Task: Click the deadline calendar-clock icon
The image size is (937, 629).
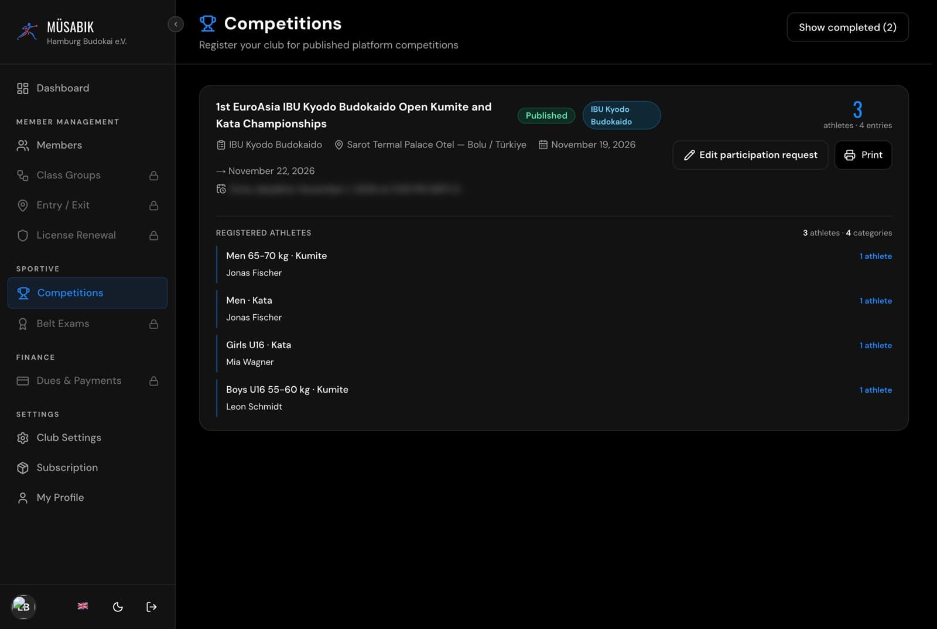Action: (221, 189)
